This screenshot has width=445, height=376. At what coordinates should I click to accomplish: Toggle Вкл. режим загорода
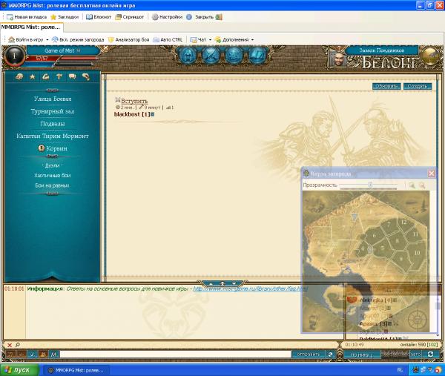(78, 40)
